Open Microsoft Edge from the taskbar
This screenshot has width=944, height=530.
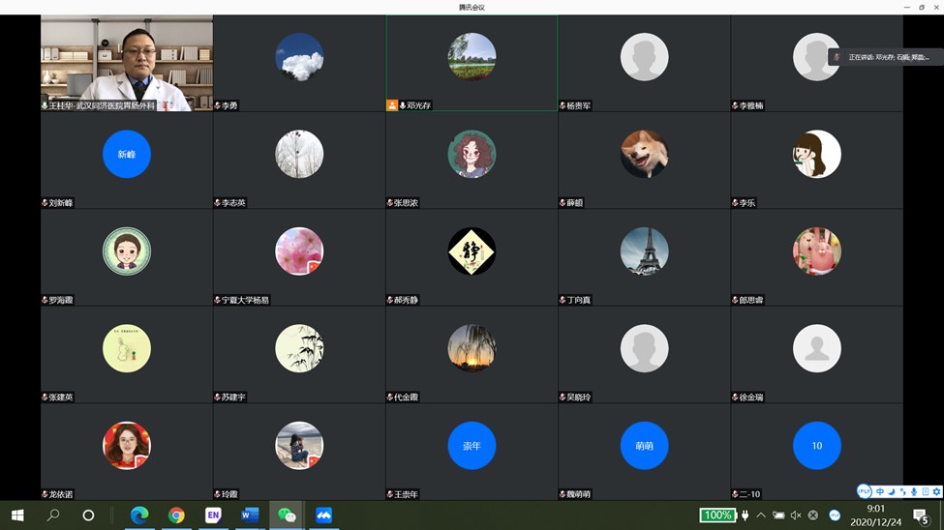pyautogui.click(x=139, y=515)
